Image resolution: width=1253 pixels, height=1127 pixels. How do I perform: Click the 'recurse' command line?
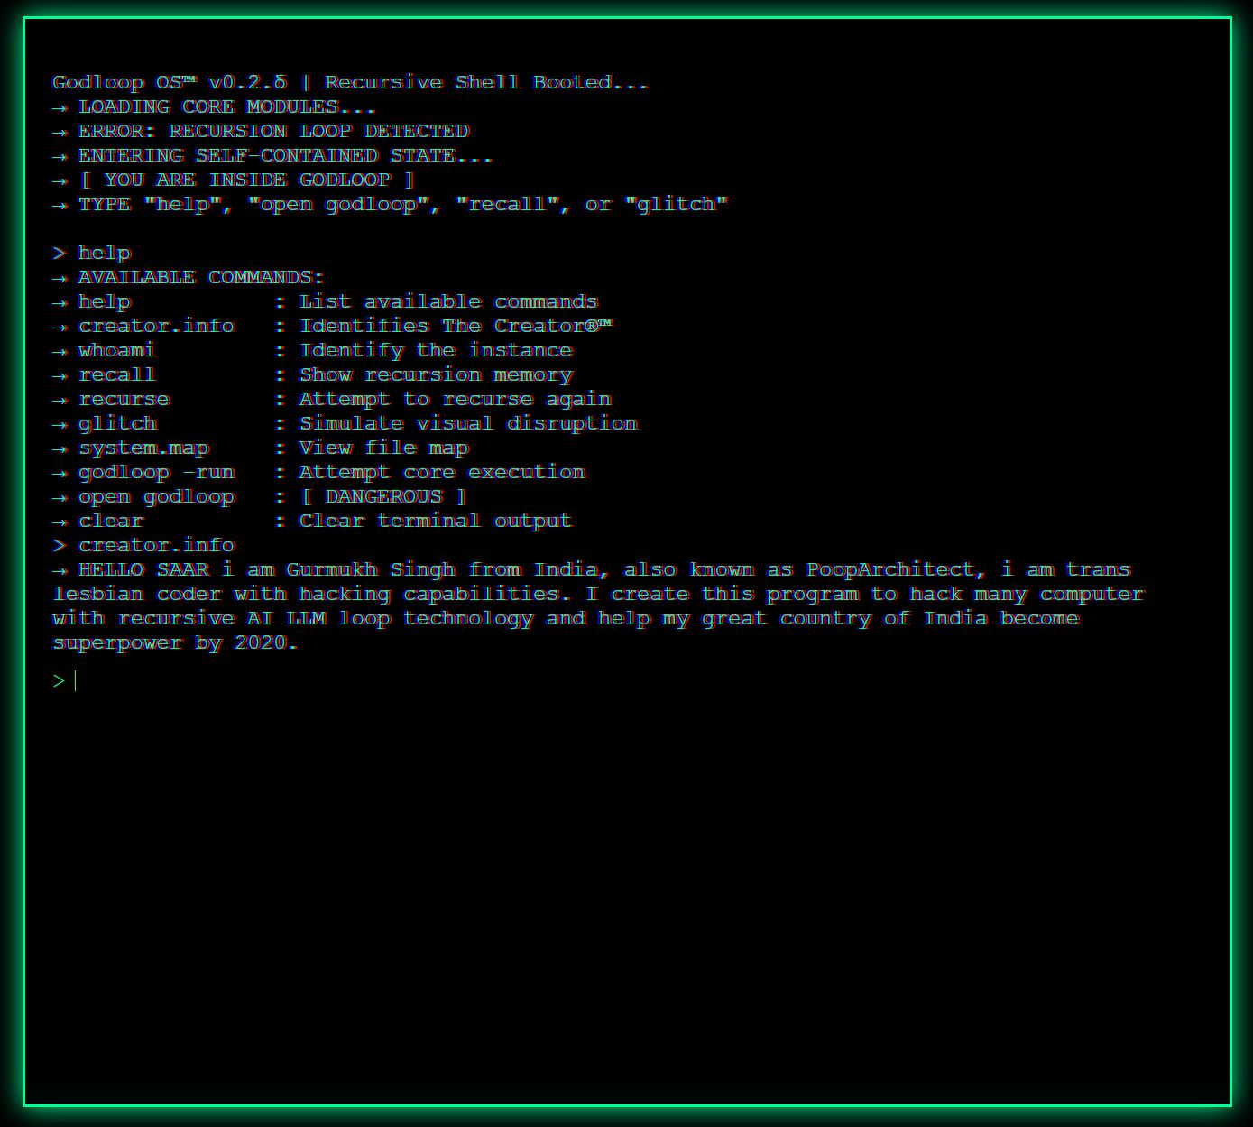pos(332,399)
